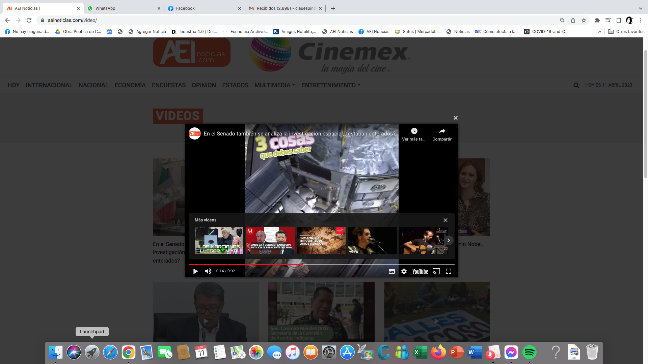The width and height of the screenshot is (648, 364).
Task: Click the address bar URL
Action: tap(72, 20)
